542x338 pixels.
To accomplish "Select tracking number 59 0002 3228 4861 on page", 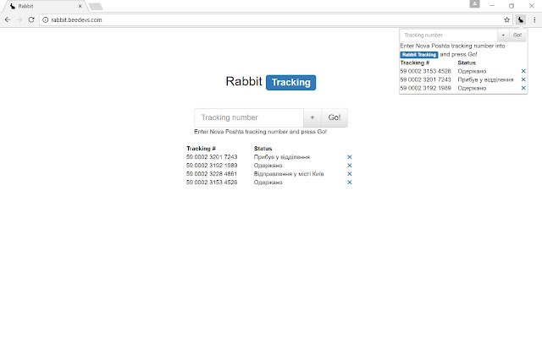I will tap(212, 174).
